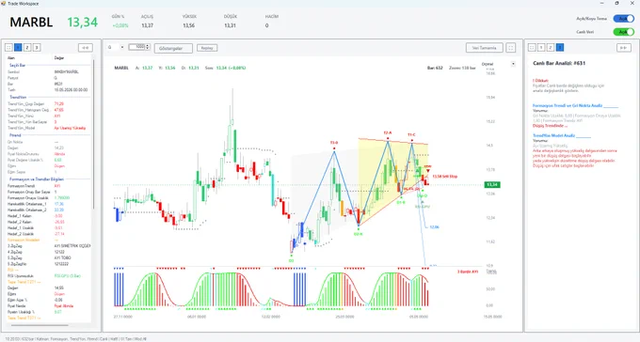
Task: Select tab 3 in the right panel
Action: (x=560, y=48)
